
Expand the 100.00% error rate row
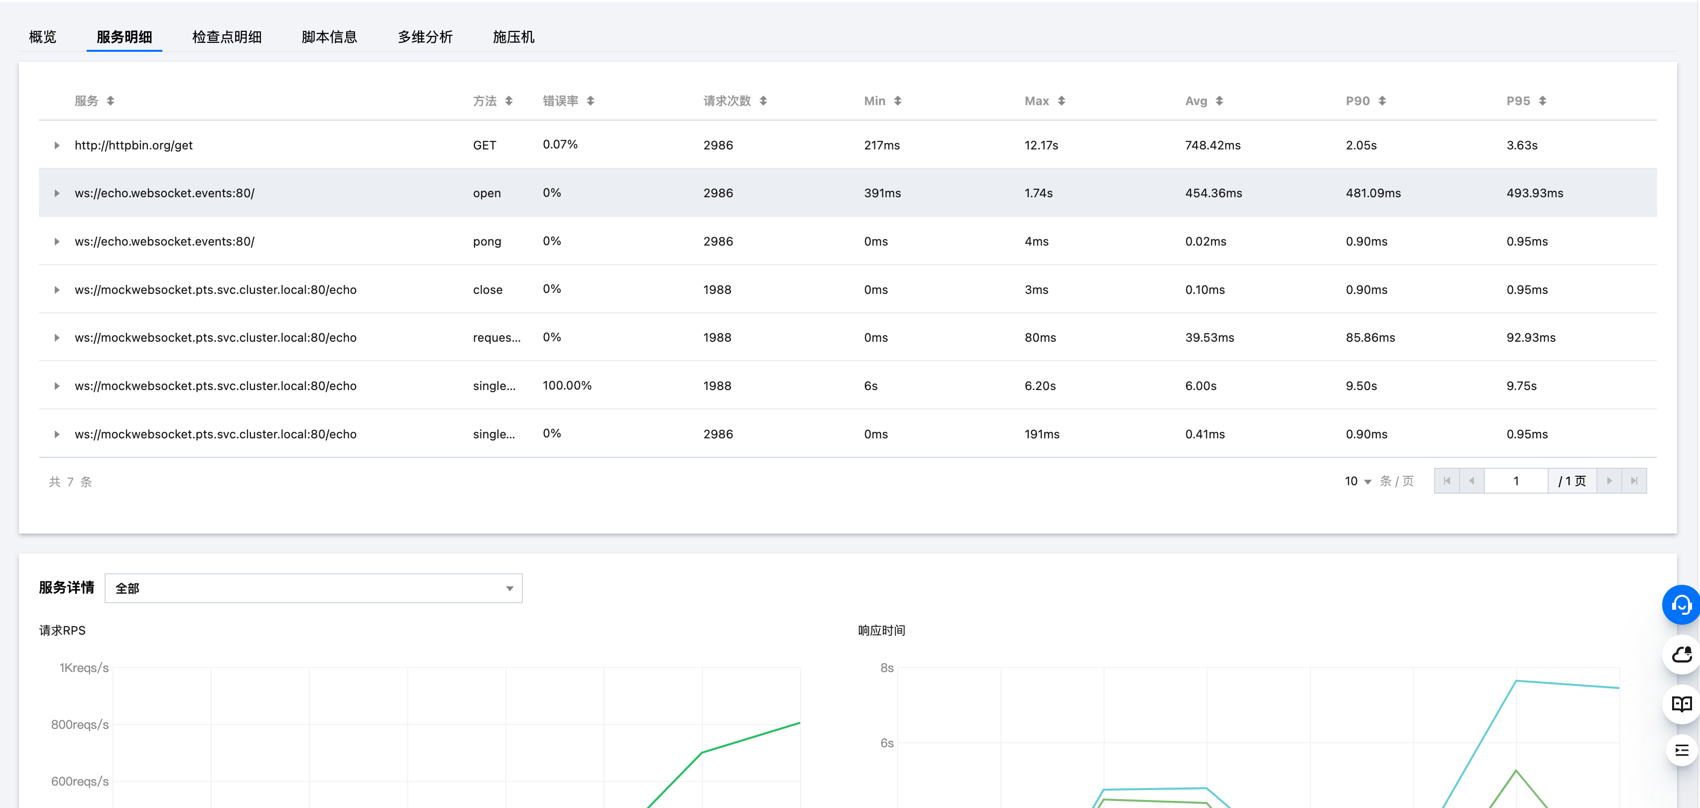click(x=57, y=386)
